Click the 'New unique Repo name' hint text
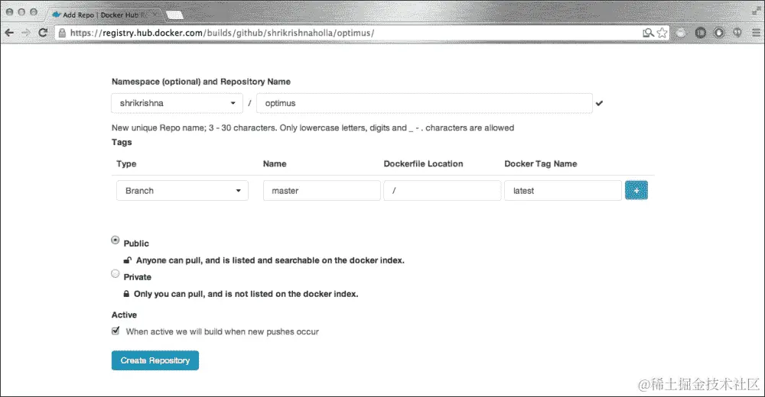This screenshot has width=765, height=397. pyautogui.click(x=313, y=127)
